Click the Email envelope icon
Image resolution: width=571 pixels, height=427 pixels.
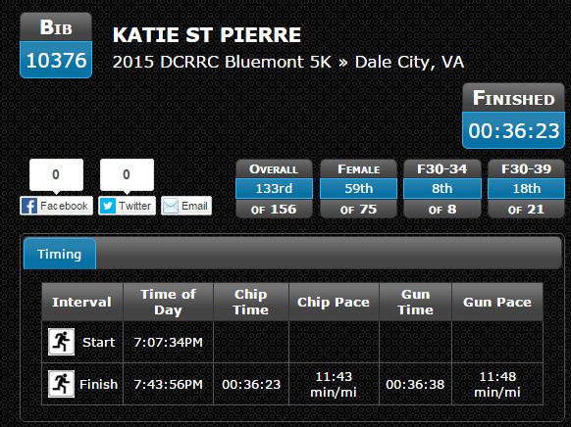(171, 206)
